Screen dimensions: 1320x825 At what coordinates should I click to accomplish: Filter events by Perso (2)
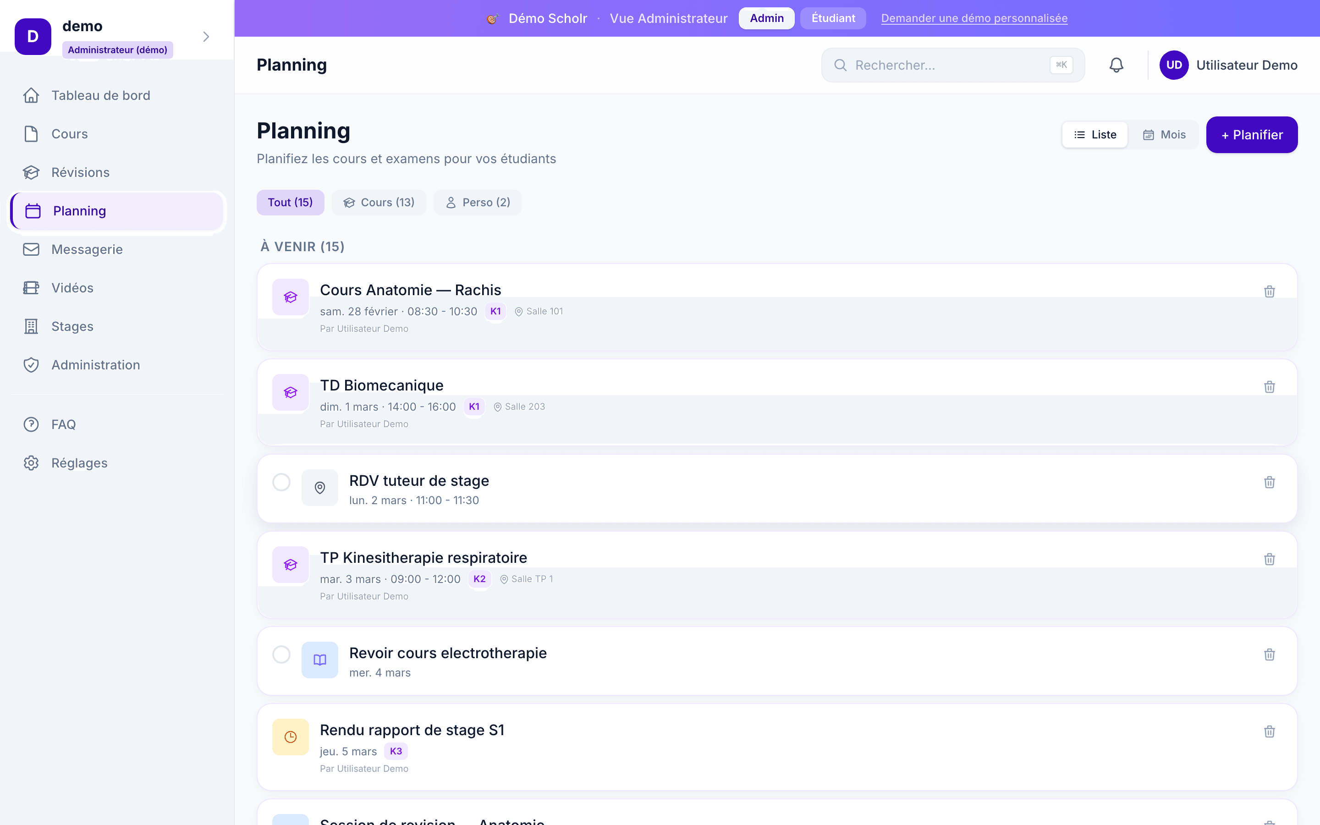pos(477,202)
